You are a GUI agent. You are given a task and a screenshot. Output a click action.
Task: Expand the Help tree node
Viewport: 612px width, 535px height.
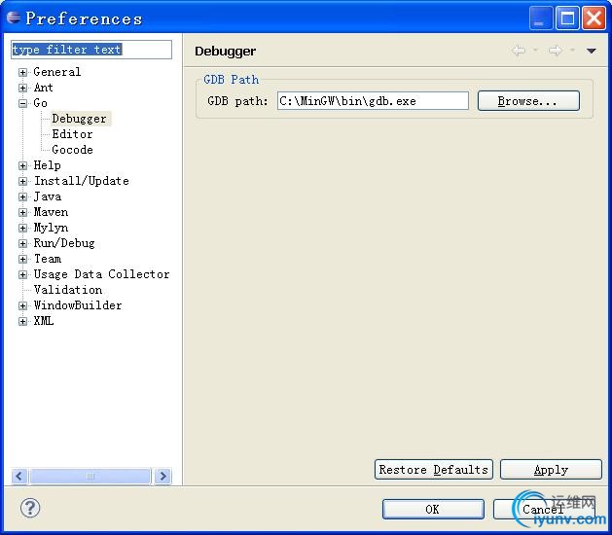click(x=22, y=165)
